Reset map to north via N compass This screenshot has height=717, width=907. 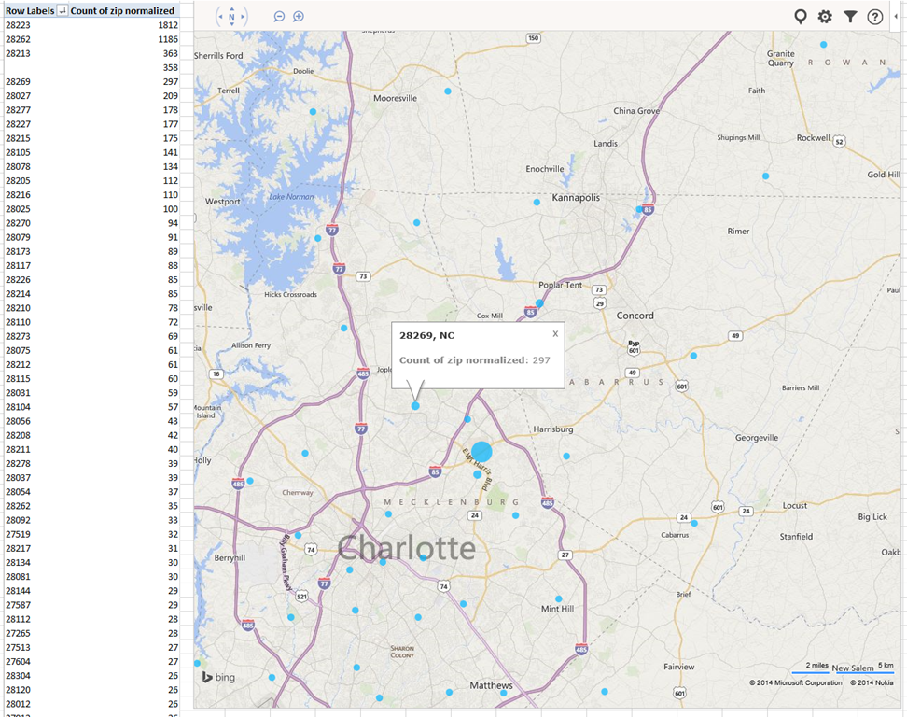(232, 17)
